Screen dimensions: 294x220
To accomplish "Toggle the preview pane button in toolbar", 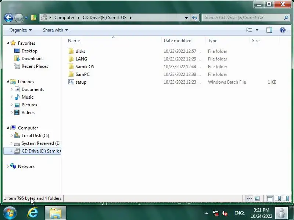I will [269, 30].
